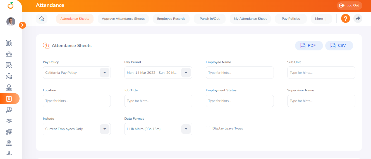The width and height of the screenshot is (371, 159).
Task: Open the presenter-at-board training sidebar icon
Action: [9, 132]
